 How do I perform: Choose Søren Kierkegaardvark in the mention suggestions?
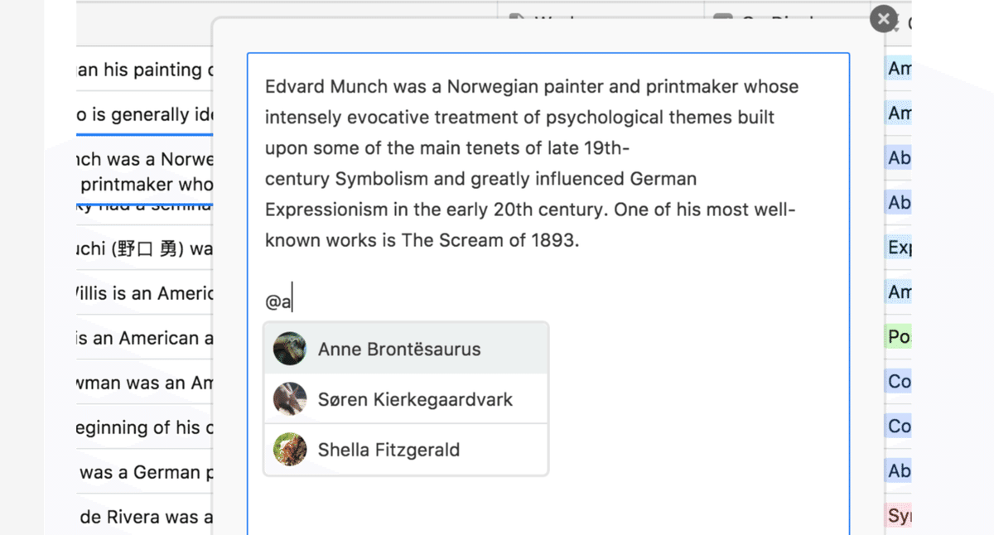[x=406, y=399]
